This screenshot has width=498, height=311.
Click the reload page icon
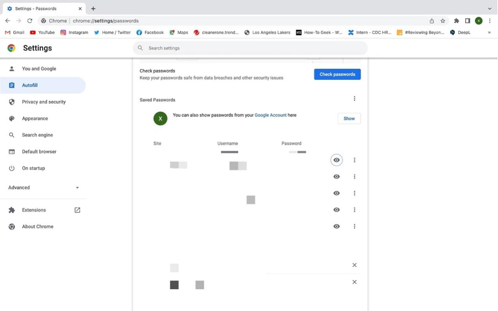click(x=29, y=21)
